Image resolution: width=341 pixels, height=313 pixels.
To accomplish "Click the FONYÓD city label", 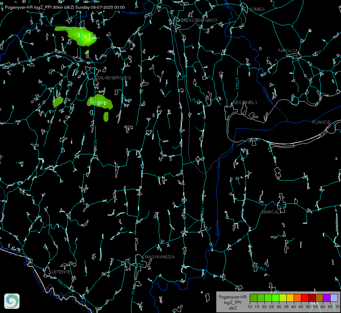I will click(x=321, y=122).
